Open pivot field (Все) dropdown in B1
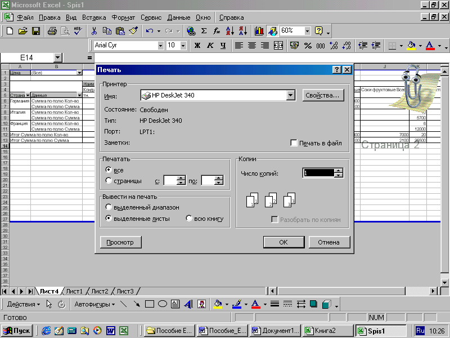450x338 pixels. (x=79, y=73)
